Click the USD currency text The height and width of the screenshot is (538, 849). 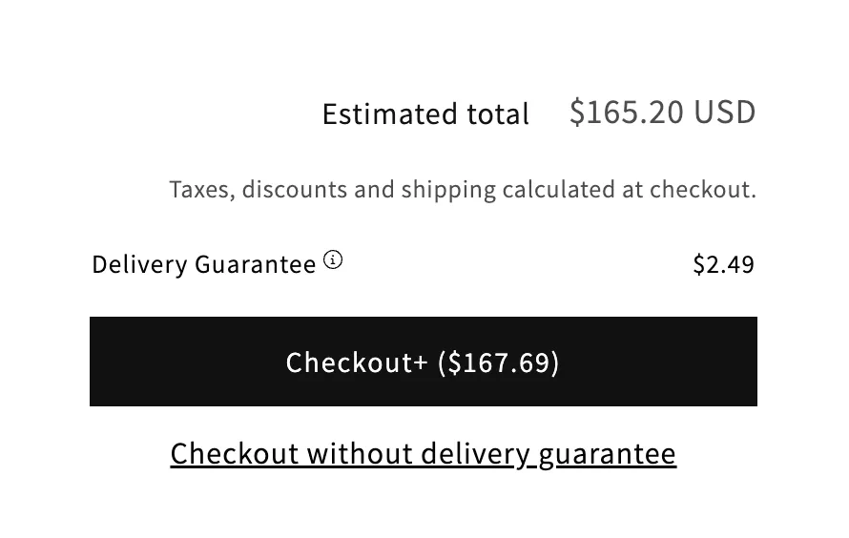[x=725, y=112]
